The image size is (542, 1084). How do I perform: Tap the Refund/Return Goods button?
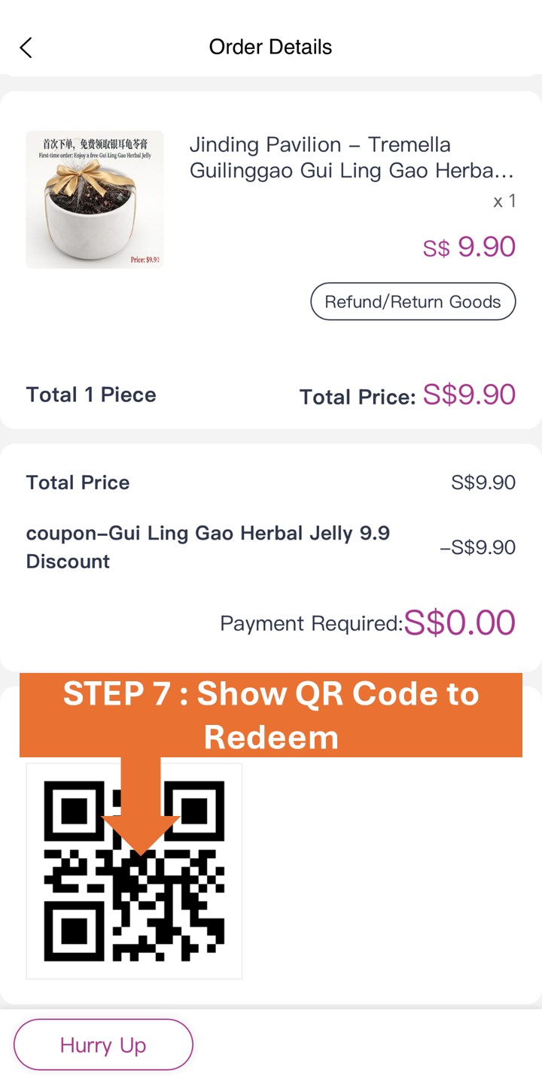coord(413,302)
